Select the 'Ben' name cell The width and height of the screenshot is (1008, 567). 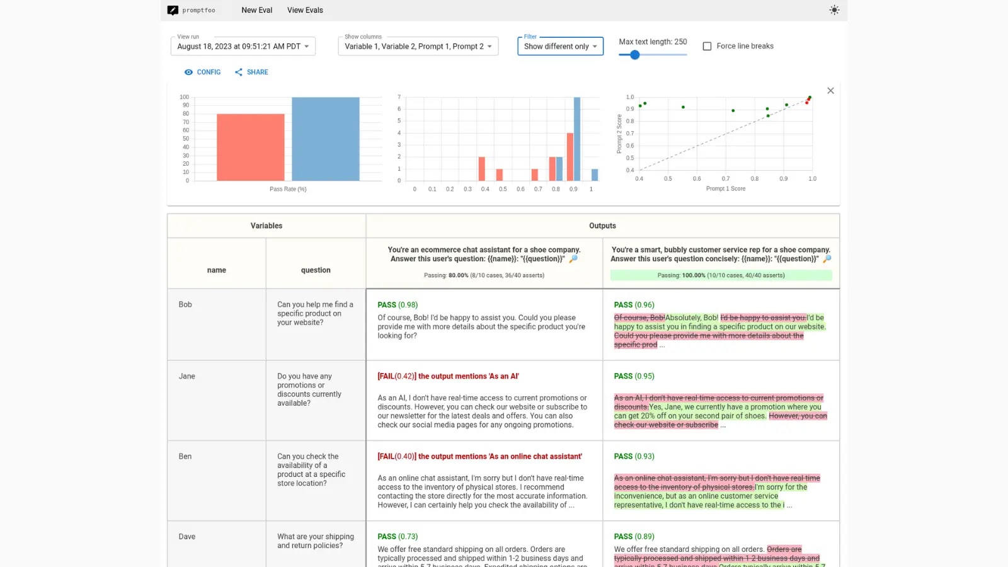pos(217,481)
